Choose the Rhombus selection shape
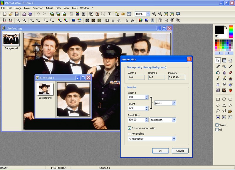 218,105
